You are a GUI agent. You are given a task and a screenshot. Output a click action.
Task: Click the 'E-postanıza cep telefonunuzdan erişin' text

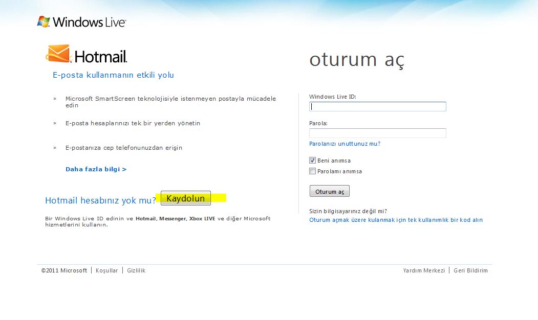[x=124, y=148]
